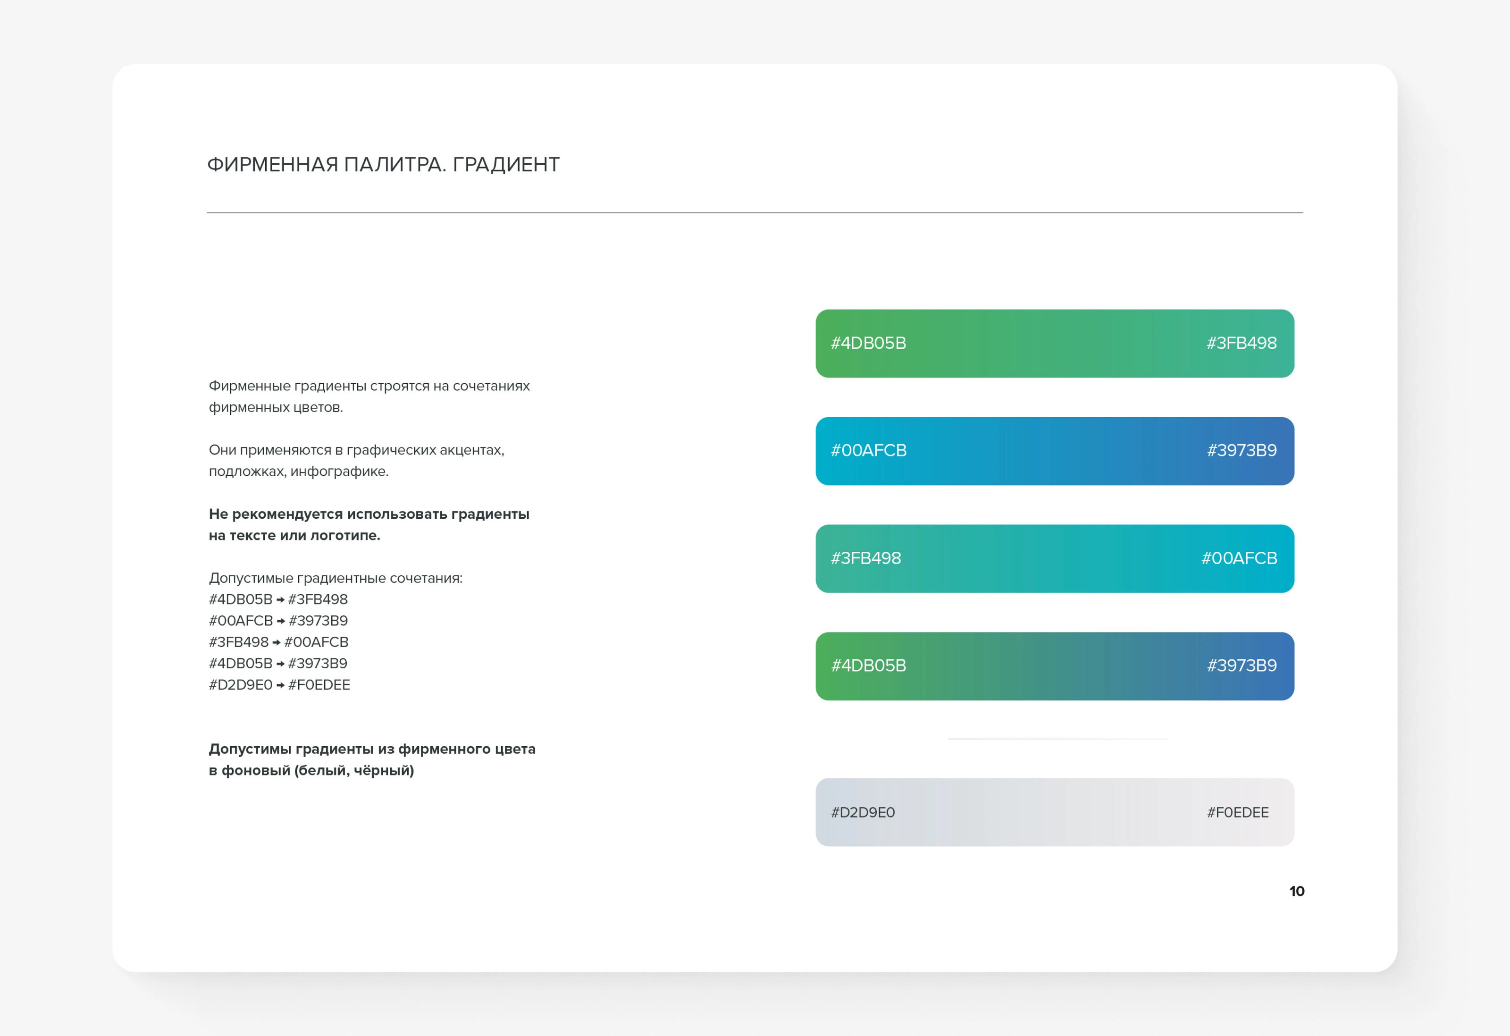The width and height of the screenshot is (1510, 1036).
Task: Select the gray #D2D9E0 to #F0EDEE gradient bar
Action: [1054, 812]
